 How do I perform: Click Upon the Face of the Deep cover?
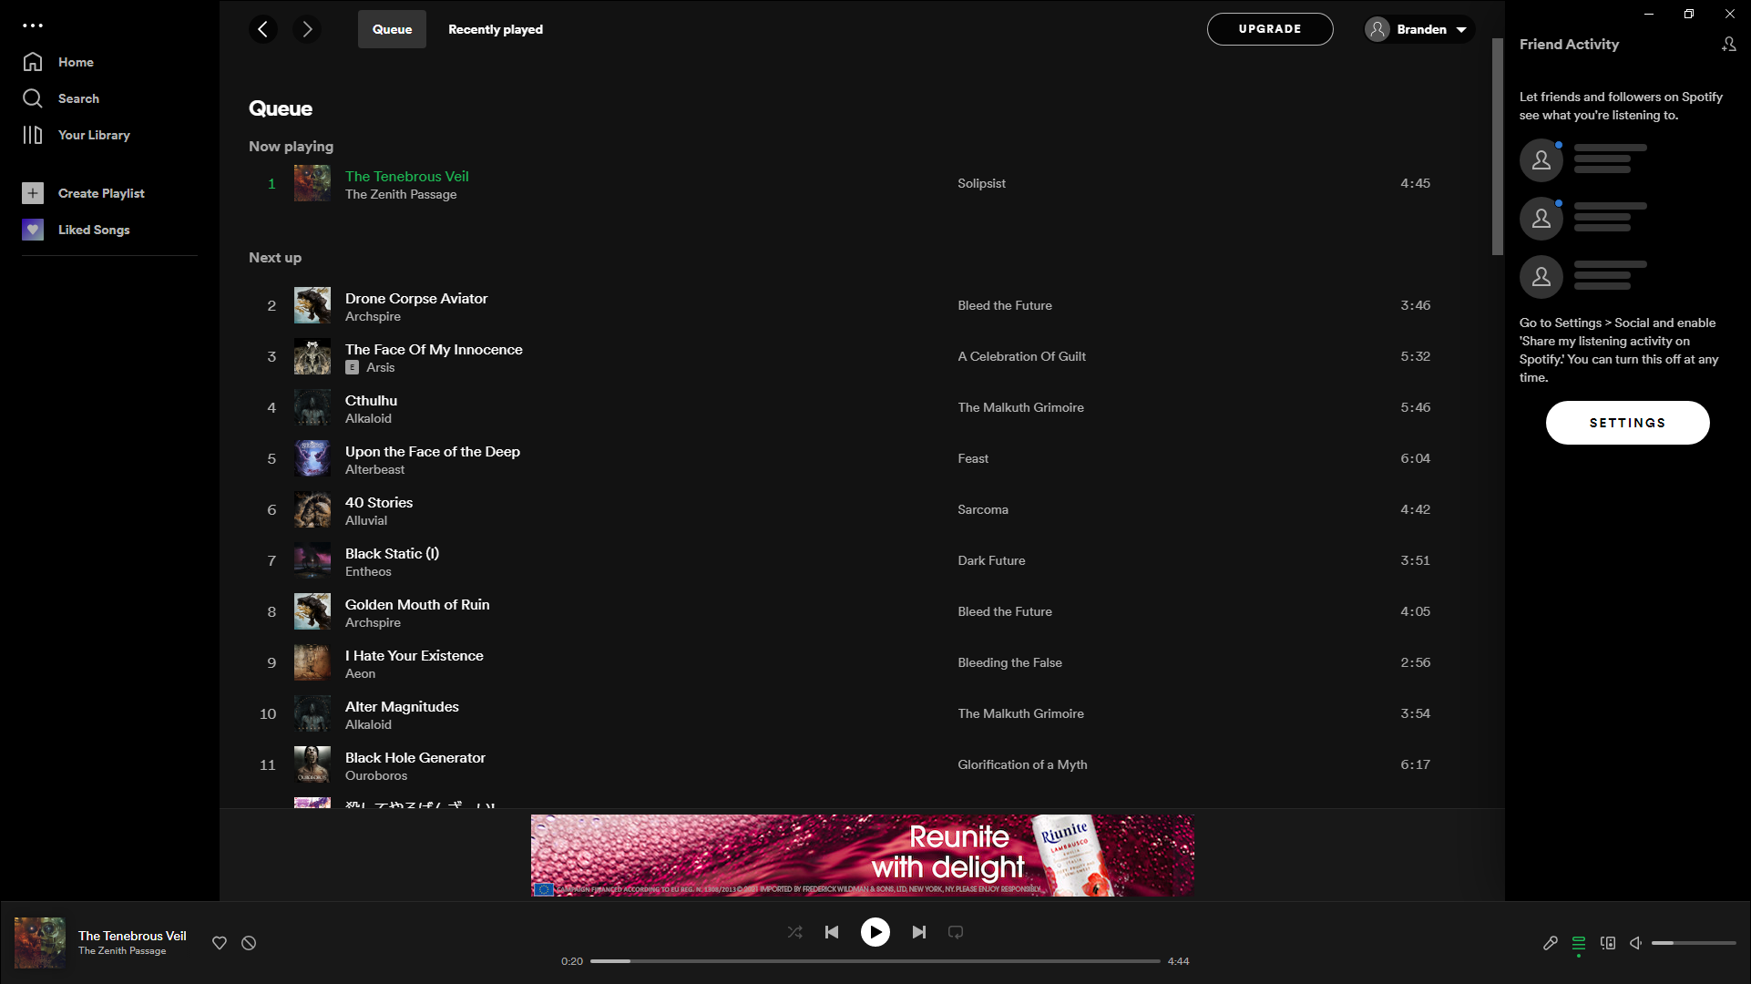312,458
